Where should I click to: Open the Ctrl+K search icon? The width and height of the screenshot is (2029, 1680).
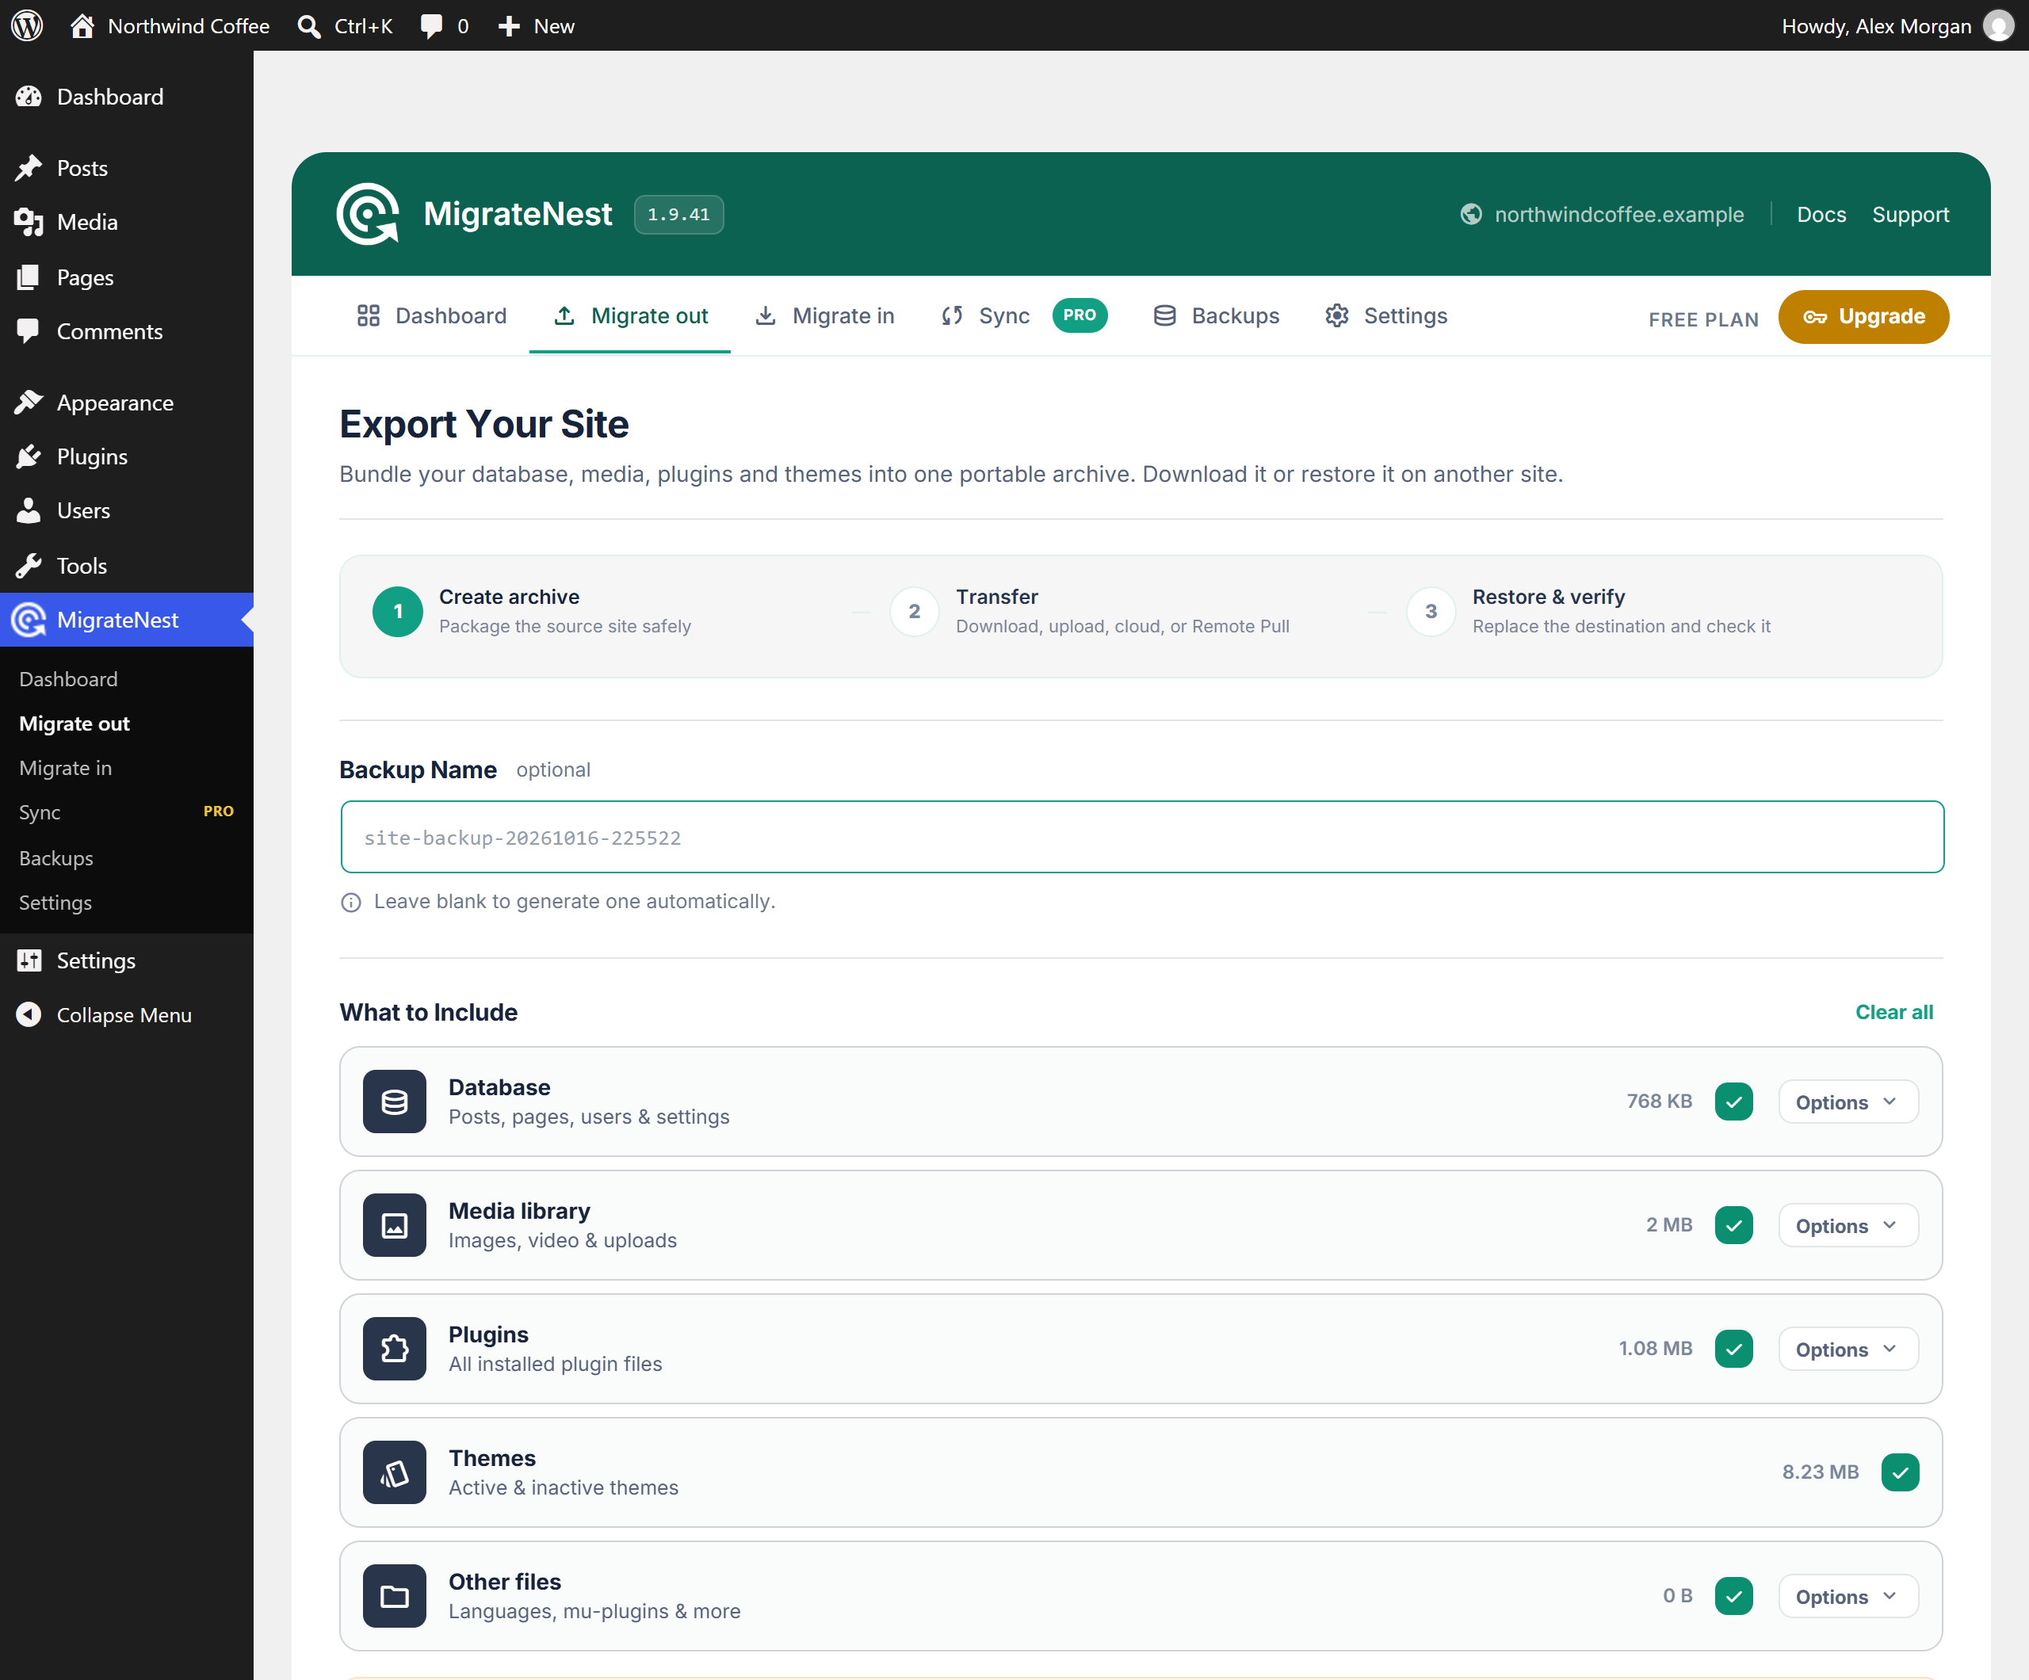click(x=309, y=26)
